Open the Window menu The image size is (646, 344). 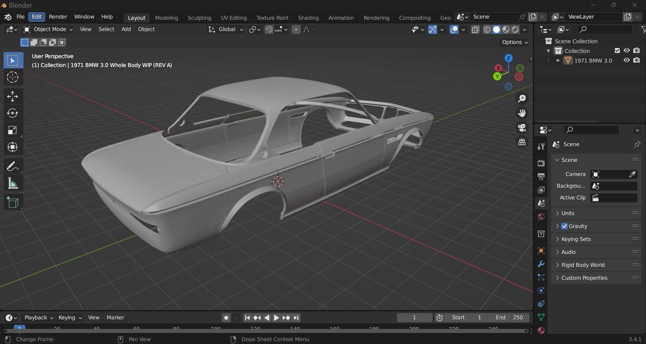click(84, 17)
